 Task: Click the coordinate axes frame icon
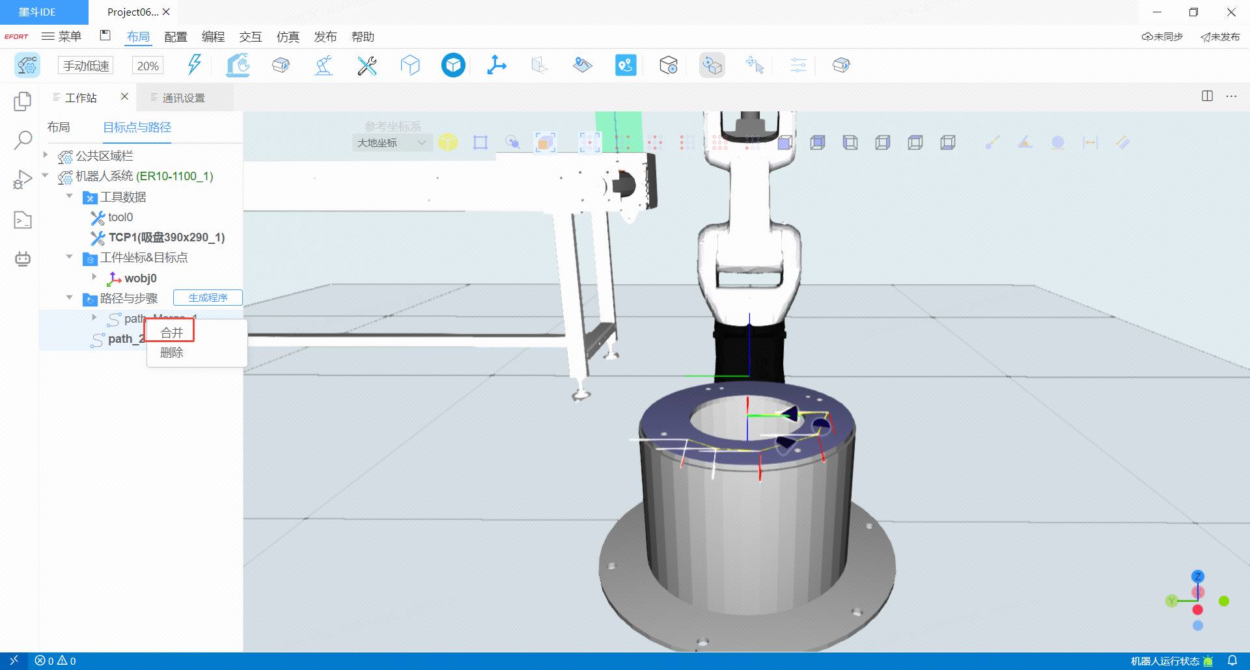point(496,65)
